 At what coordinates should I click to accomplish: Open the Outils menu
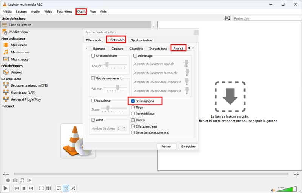pos(81,12)
